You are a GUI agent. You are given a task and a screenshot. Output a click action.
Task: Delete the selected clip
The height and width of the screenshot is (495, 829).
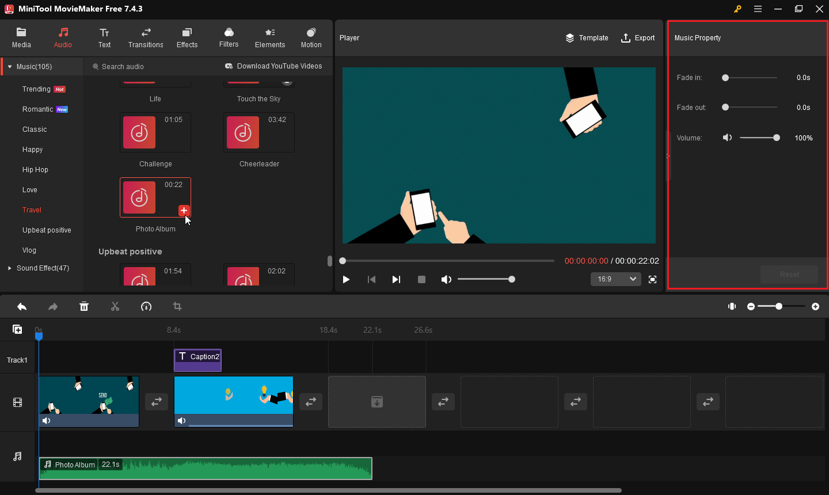[x=84, y=307]
